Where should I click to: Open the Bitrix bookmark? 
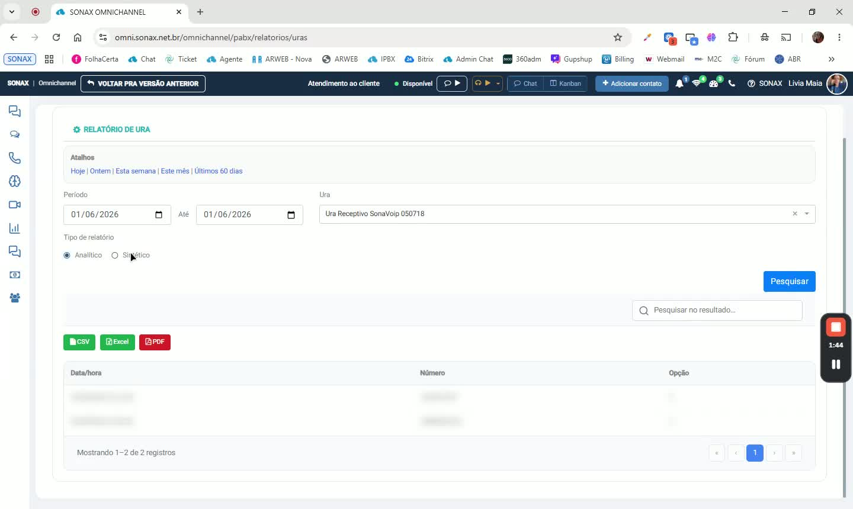(419, 59)
